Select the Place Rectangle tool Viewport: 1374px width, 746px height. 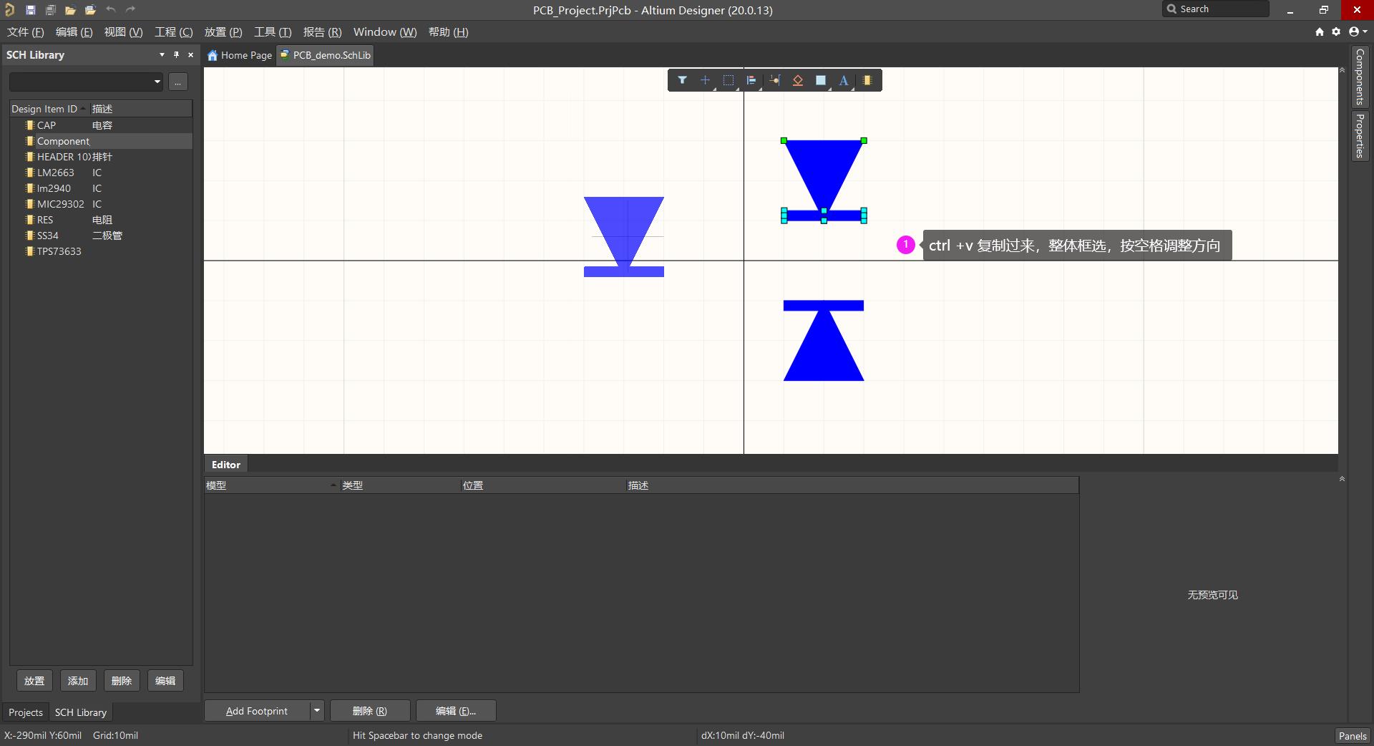tap(821, 80)
